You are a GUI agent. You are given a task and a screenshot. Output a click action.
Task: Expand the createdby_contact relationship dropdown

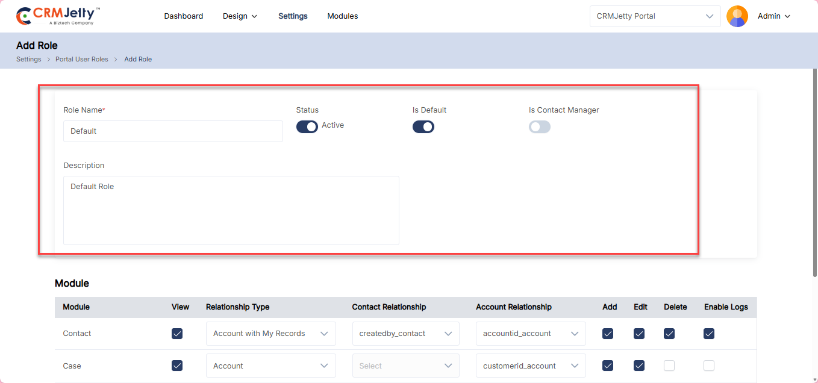[x=405, y=334]
